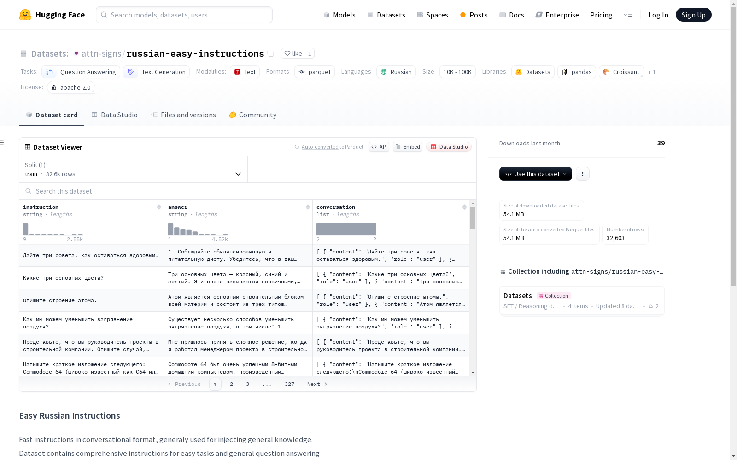Click the Search this dataset field

tap(248, 191)
